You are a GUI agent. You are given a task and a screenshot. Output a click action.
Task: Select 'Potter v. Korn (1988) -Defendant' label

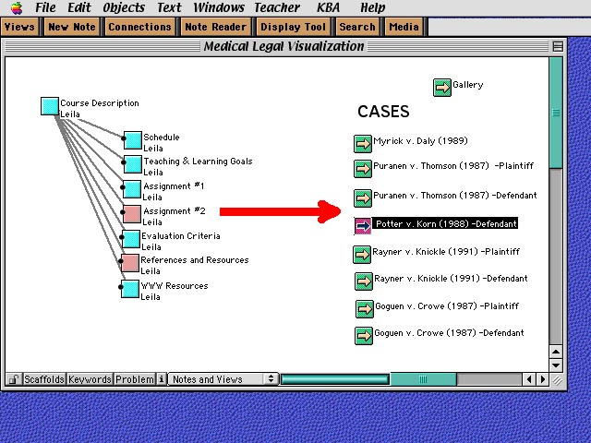point(445,223)
